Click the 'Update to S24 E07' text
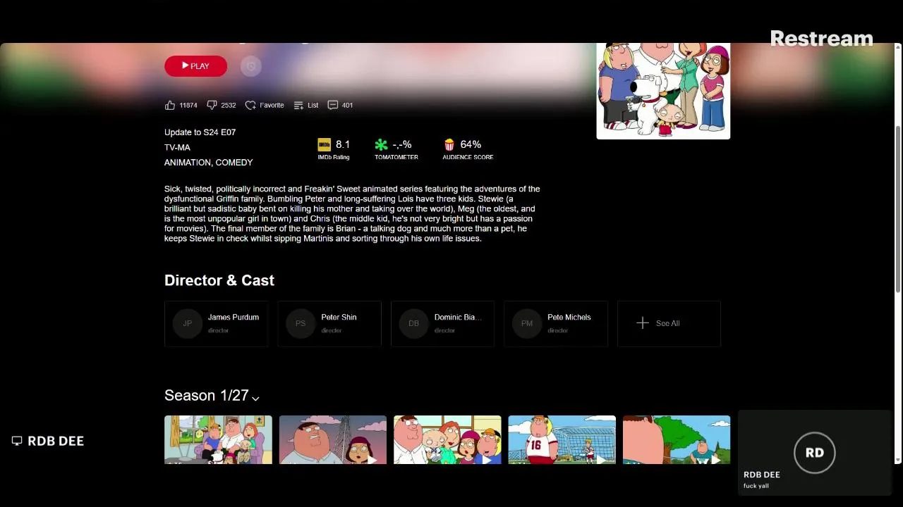 point(200,132)
